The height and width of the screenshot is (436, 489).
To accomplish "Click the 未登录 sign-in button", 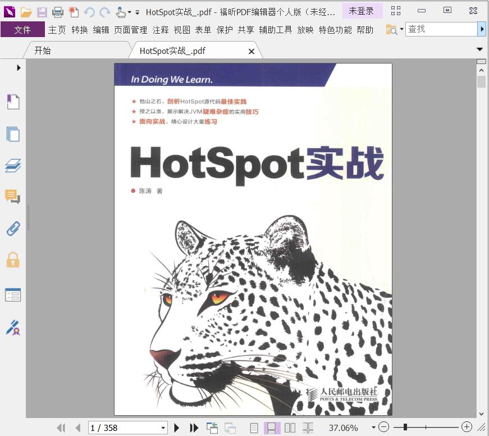I will pos(361,11).
